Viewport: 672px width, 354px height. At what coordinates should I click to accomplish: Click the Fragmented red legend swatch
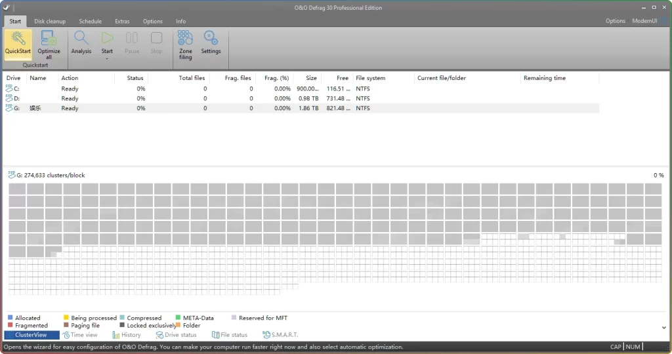pos(10,325)
